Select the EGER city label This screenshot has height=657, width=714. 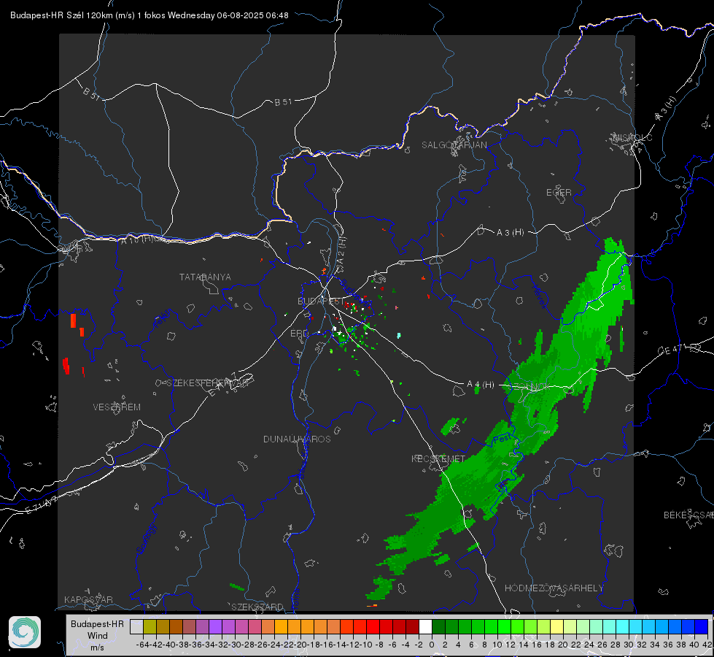(559, 193)
